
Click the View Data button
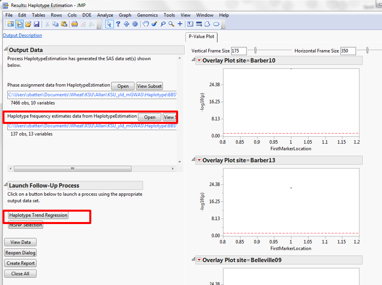pos(20,242)
